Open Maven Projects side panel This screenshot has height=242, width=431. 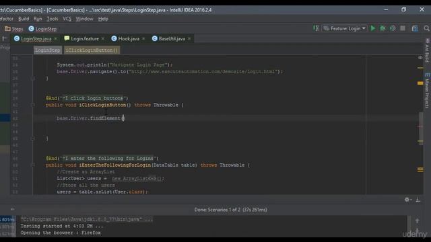click(x=427, y=91)
